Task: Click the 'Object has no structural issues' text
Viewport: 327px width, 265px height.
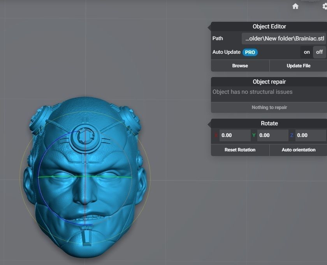Action: [x=252, y=92]
